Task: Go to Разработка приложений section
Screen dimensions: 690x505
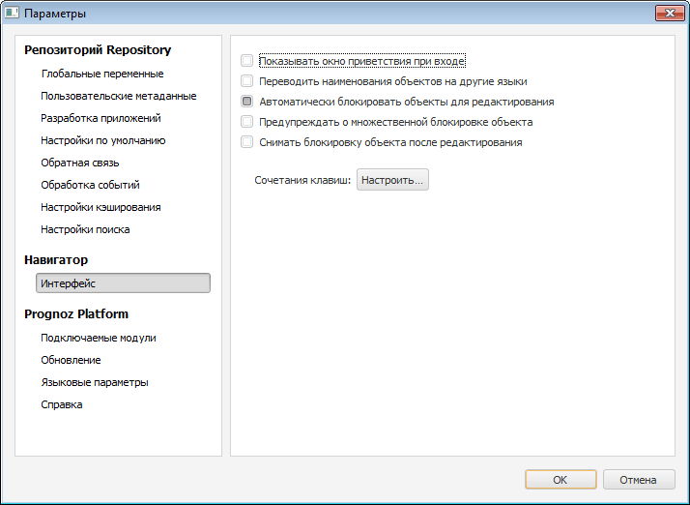Action: (x=101, y=118)
